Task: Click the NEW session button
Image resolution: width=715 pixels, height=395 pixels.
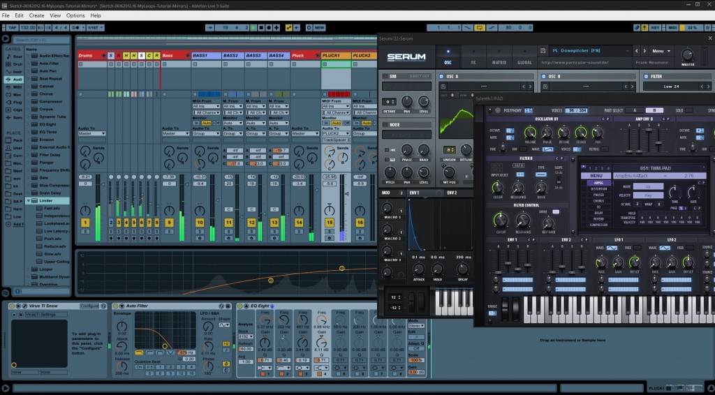Action: (320, 28)
